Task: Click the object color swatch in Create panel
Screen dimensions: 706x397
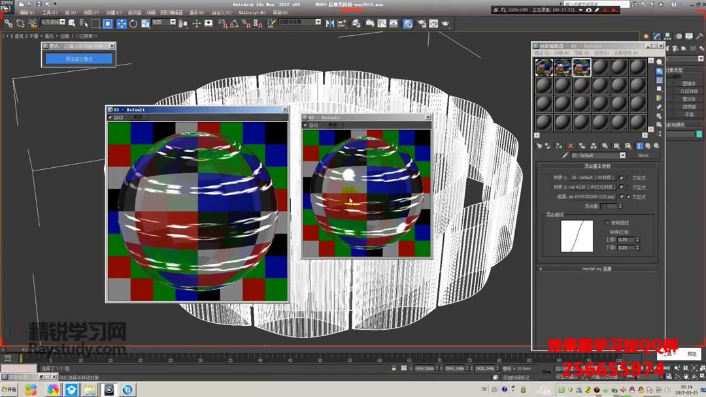Action: point(698,134)
